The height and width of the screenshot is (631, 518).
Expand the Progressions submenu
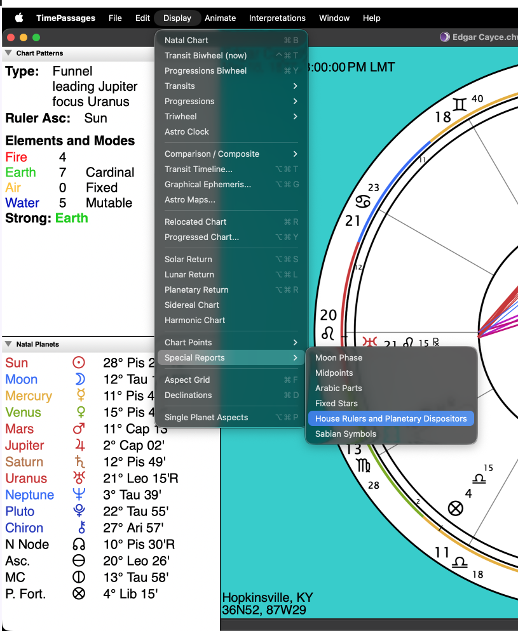(231, 102)
